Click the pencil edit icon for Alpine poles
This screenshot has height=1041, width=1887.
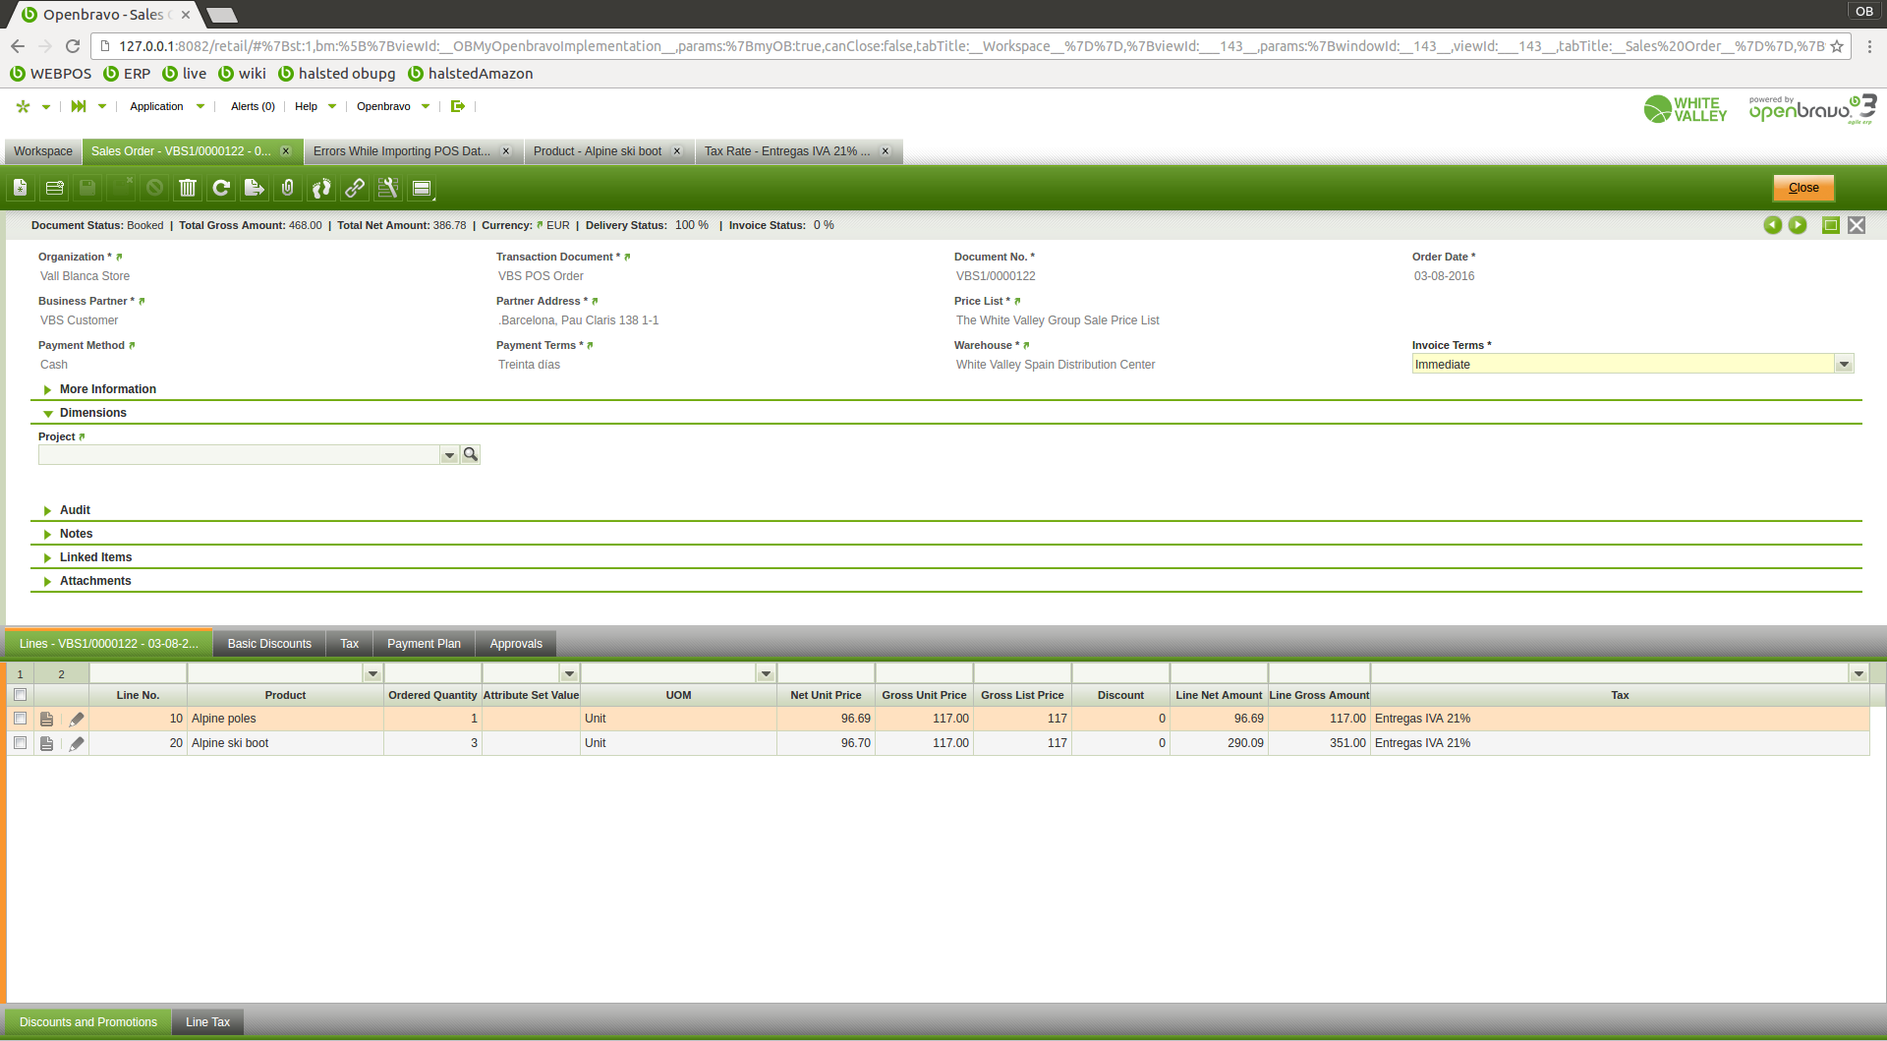(77, 720)
